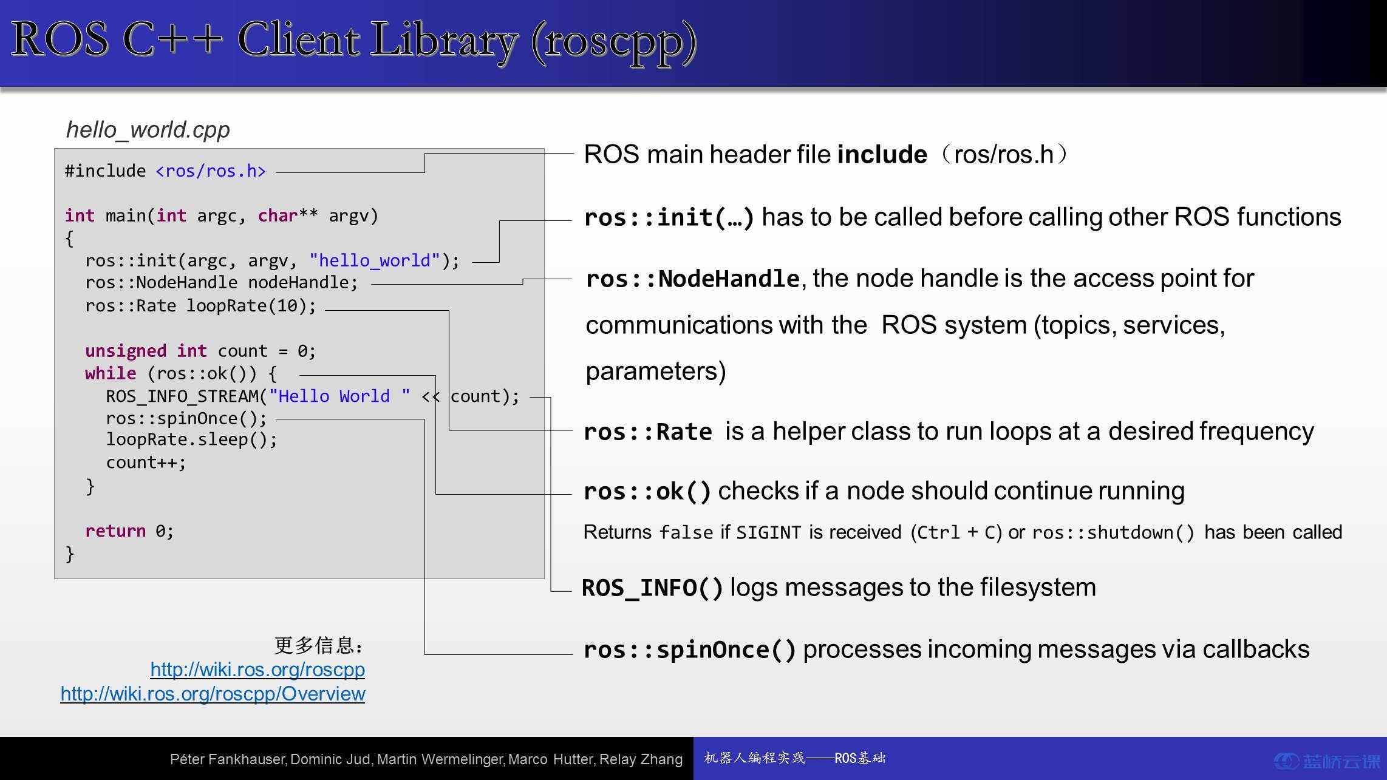
Task: Click the ros::init(argc, argv, "hello_world") code line
Action: pos(273,260)
